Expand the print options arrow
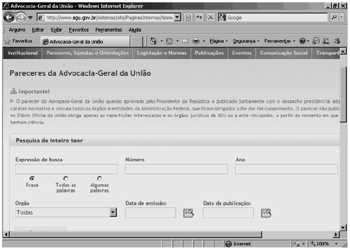The image size is (350, 250). point(204,41)
